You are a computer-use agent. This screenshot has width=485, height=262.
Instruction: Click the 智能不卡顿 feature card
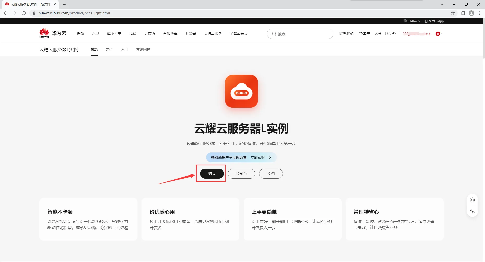click(88, 219)
